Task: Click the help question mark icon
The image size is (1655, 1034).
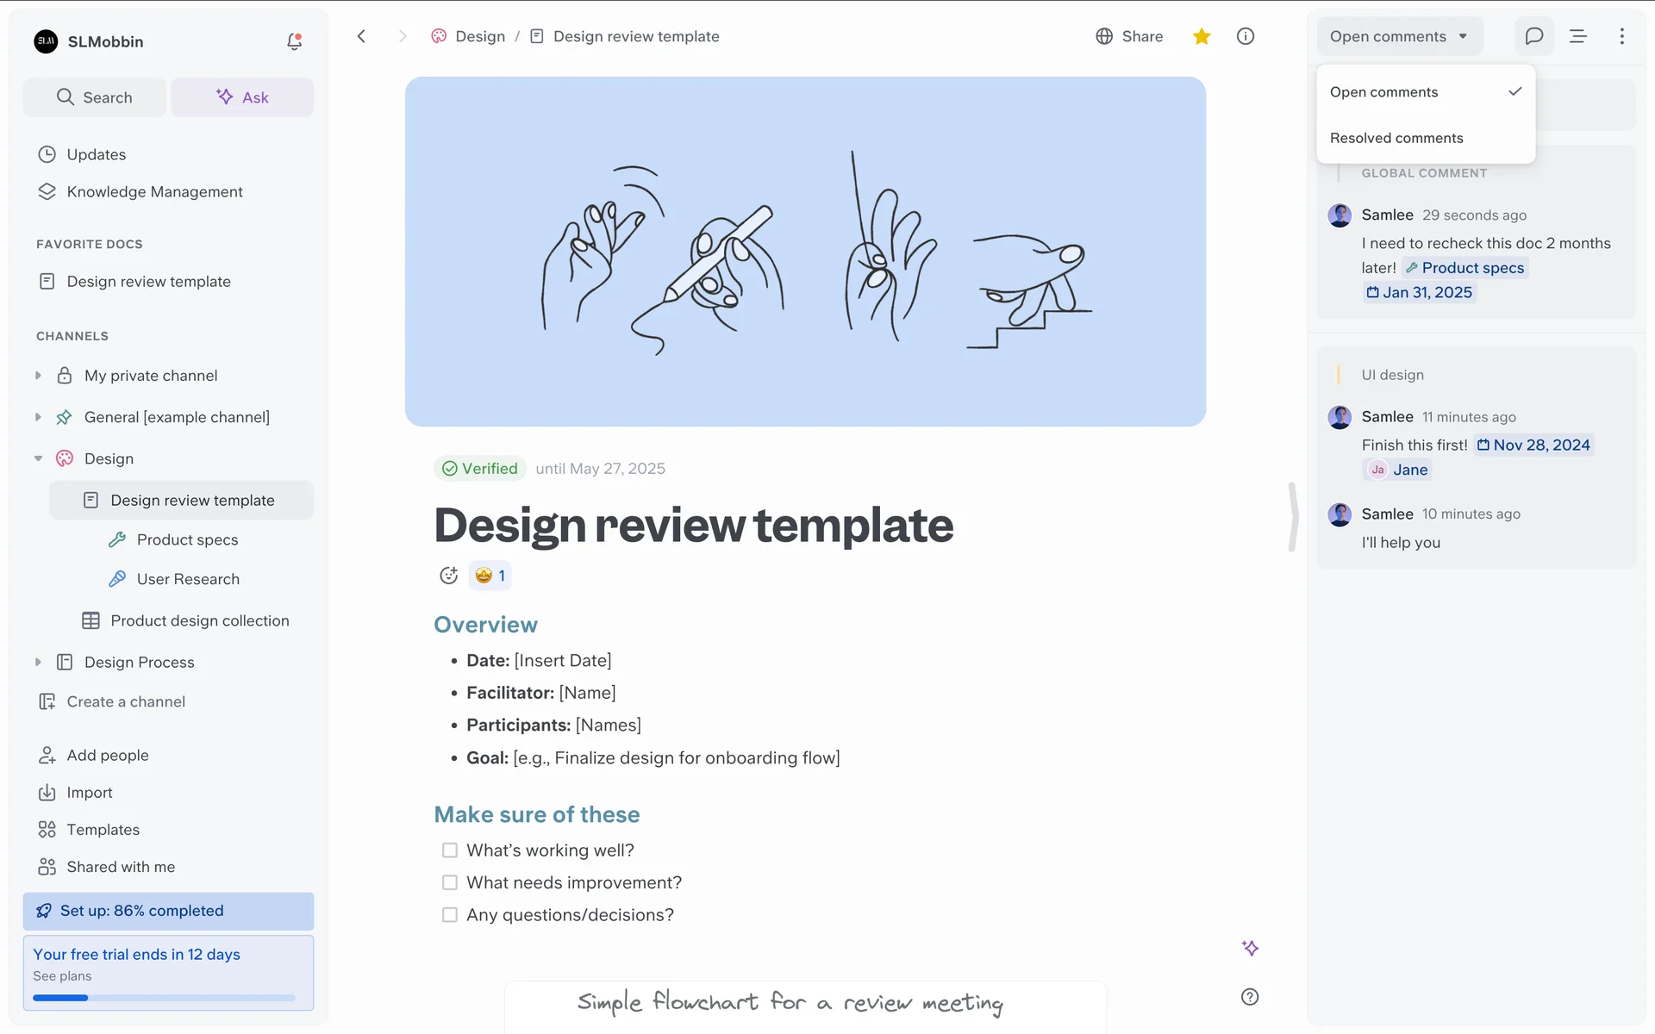Action: coord(1249,997)
